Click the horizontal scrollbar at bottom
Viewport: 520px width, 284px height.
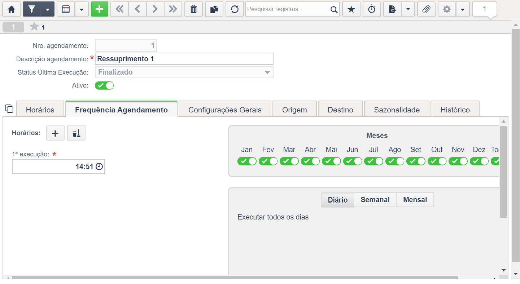pos(235,278)
